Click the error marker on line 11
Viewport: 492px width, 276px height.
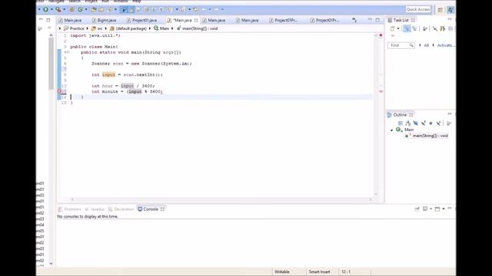pyautogui.click(x=59, y=91)
